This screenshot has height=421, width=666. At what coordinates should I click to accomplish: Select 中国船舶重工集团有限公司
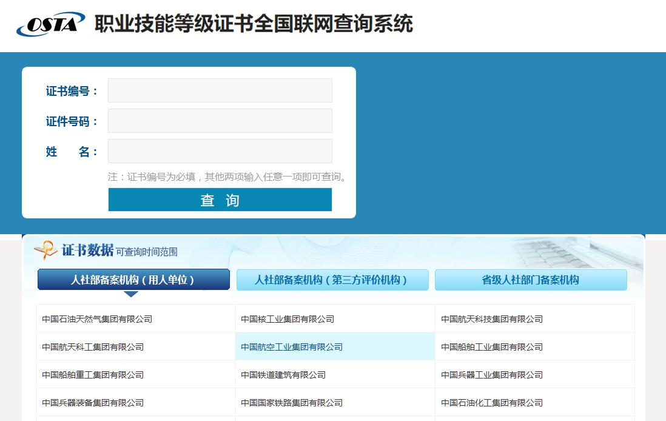[93, 375]
